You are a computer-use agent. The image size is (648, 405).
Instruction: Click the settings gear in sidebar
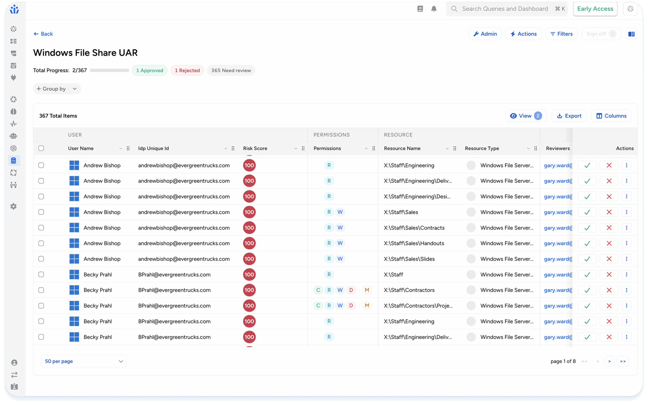13,206
